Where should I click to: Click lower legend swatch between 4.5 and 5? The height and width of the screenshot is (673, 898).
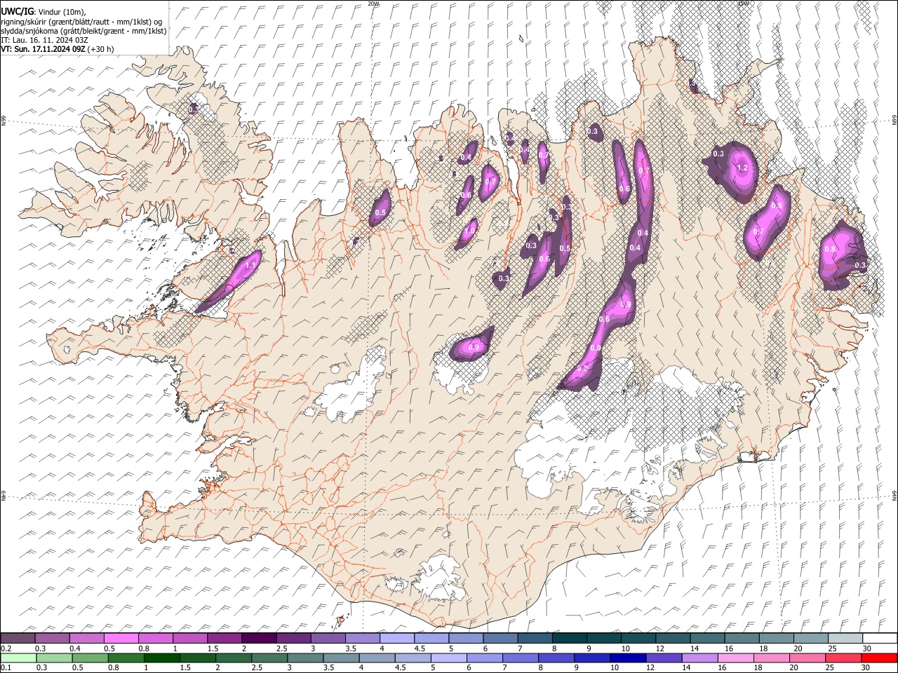pyautogui.click(x=413, y=658)
